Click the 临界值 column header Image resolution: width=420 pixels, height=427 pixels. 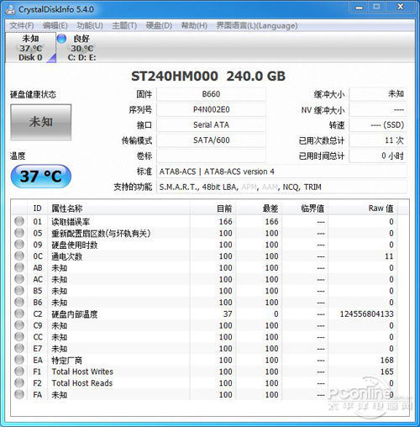point(305,208)
